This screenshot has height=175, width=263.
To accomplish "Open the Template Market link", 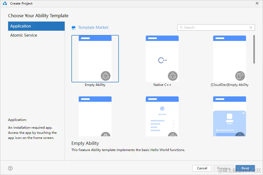I will pyautogui.click(x=93, y=27).
